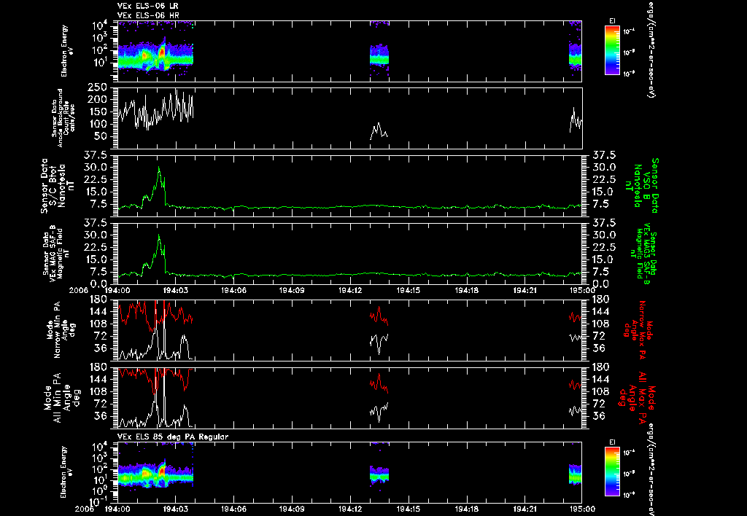
Task: Click the right '108' tick of All Max PA axis
Action: [x=600, y=391]
